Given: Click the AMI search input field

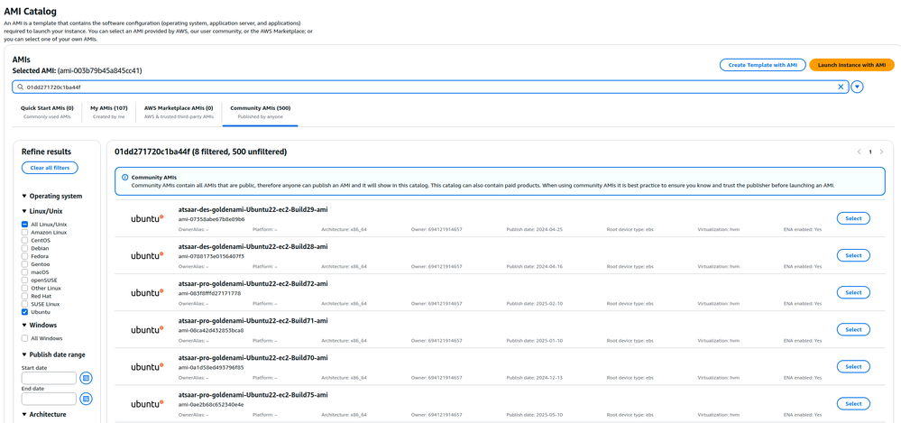Looking at the screenshot, I should click(430, 87).
